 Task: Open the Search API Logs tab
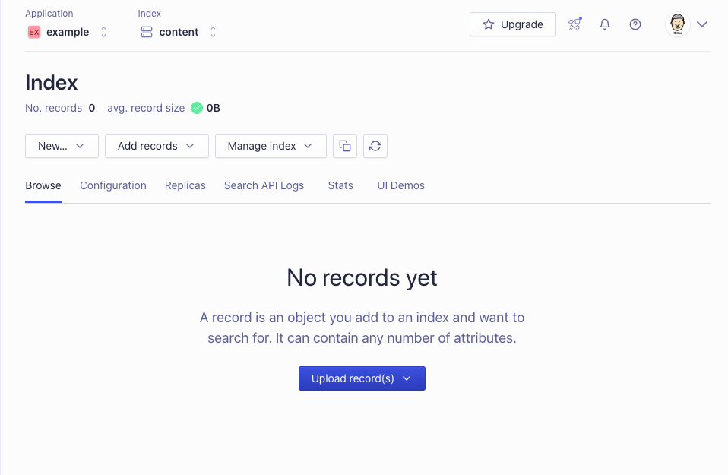click(x=264, y=185)
